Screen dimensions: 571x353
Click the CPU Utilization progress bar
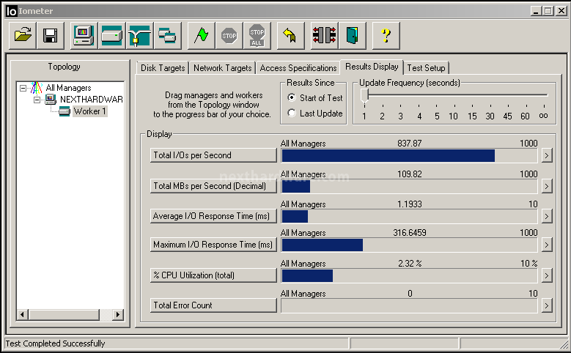click(x=409, y=276)
